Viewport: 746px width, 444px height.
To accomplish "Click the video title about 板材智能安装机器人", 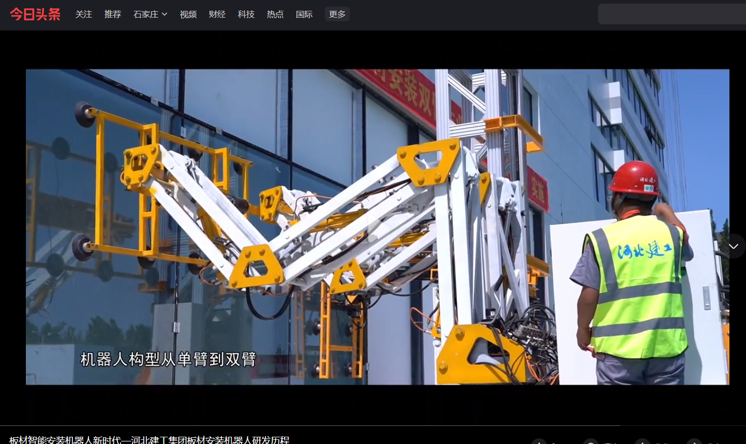I will 150,440.
